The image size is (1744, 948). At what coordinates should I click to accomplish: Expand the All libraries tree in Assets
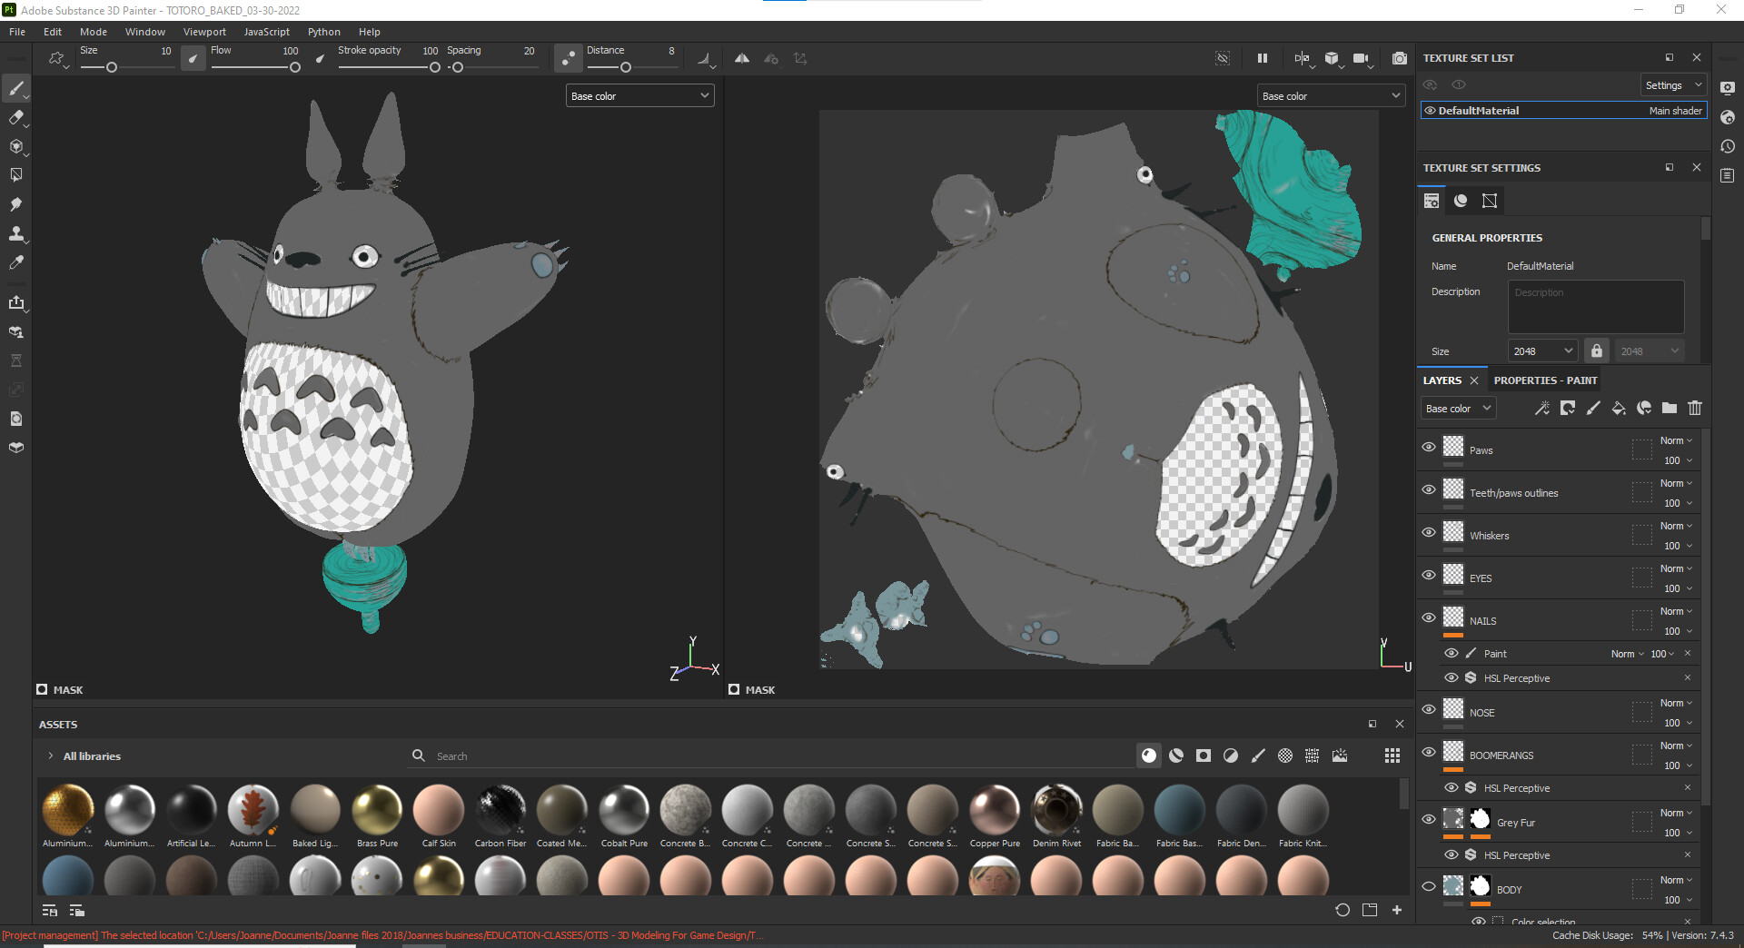(x=50, y=755)
